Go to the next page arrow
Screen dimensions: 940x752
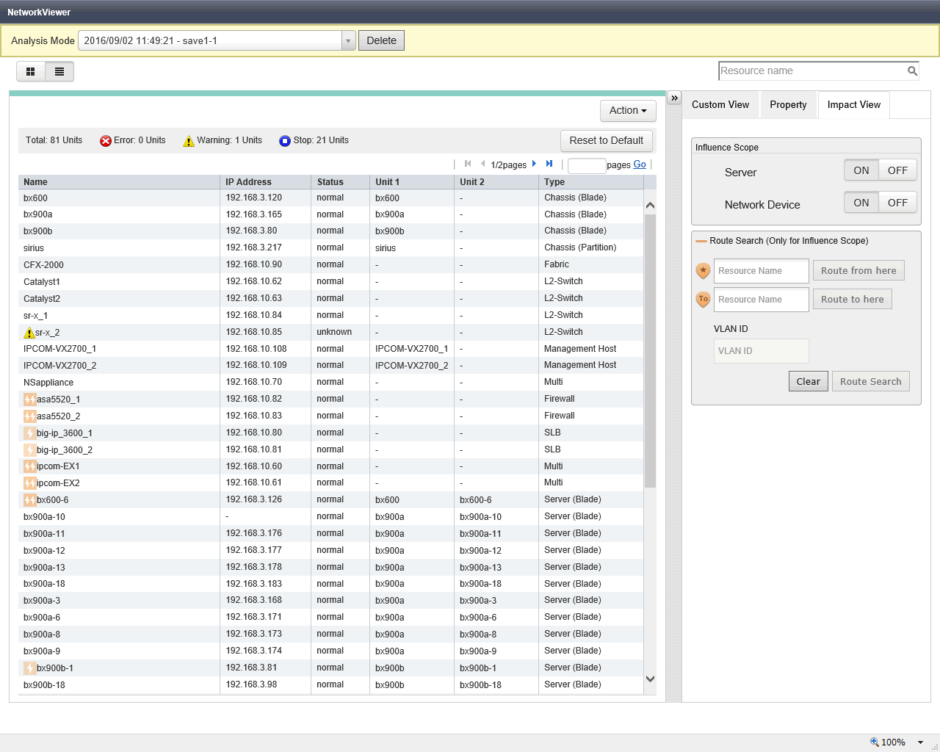534,164
